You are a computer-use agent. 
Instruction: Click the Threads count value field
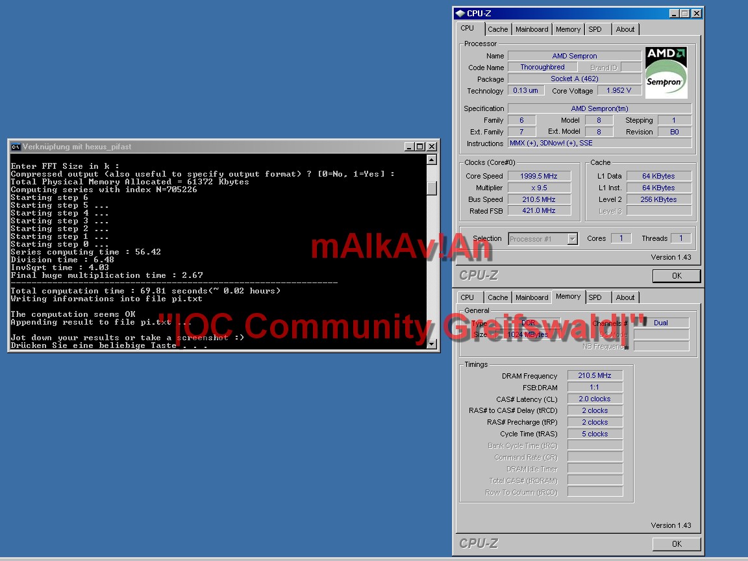pos(680,238)
